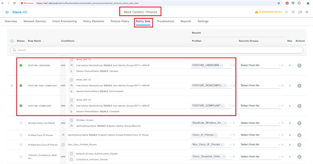Screen dimensions: 313x164
Task: Add profile plus icon for POSTURE_COMPLIANT
Action: click(234, 106)
